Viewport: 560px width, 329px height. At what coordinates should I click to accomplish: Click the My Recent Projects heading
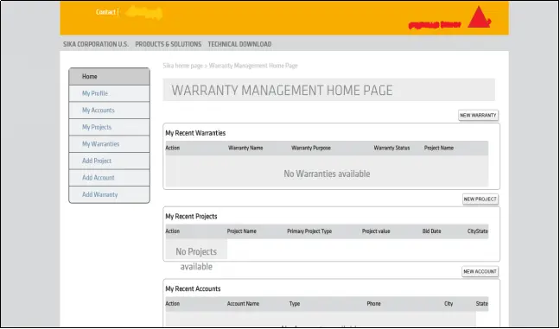coord(191,216)
